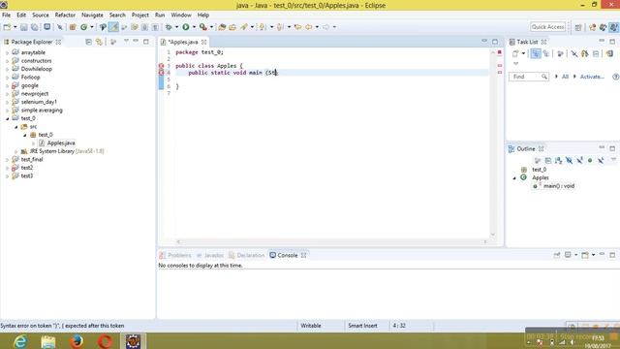Open the Navigate menu
The width and height of the screenshot is (620, 349).
[92, 16]
